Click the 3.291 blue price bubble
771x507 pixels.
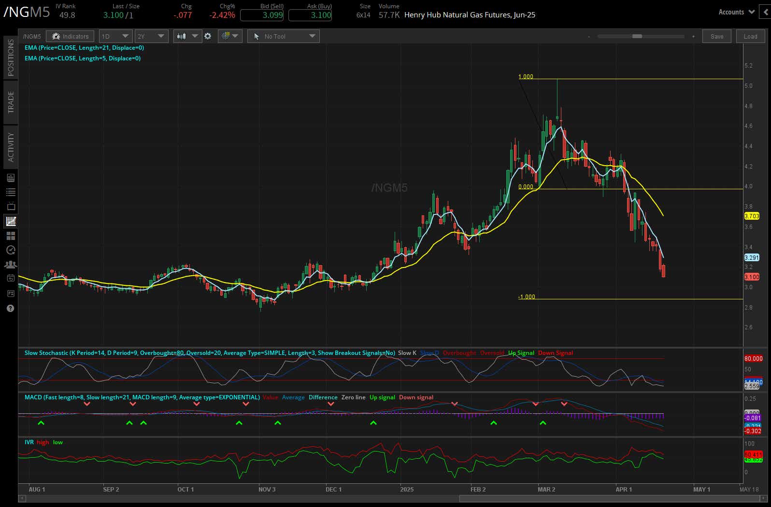pyautogui.click(x=752, y=257)
